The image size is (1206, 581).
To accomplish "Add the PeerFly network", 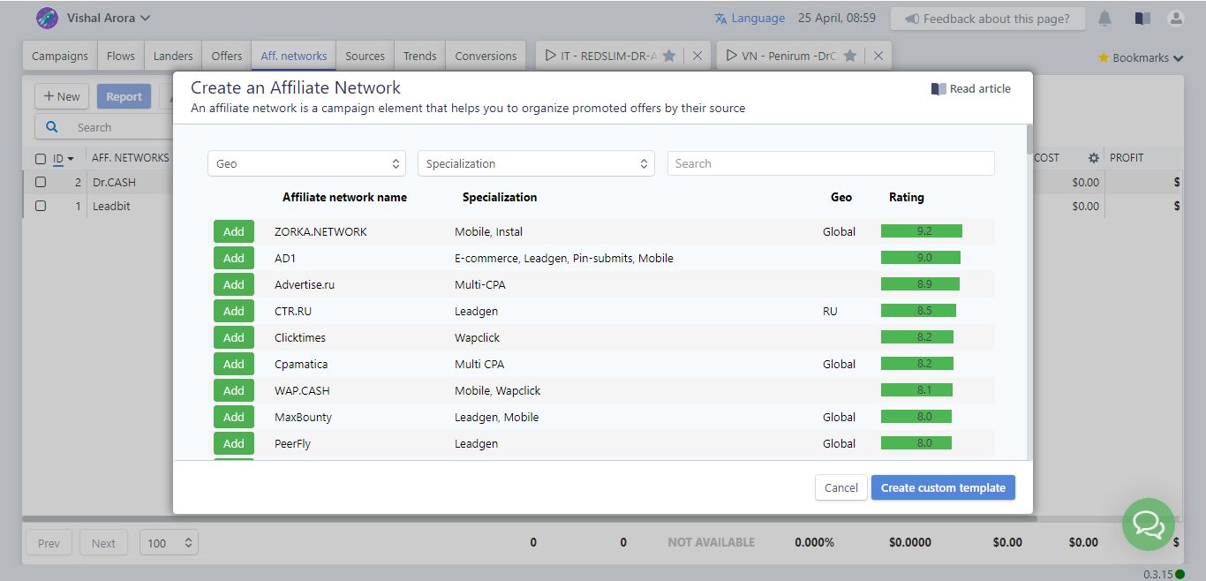I will [x=234, y=443].
